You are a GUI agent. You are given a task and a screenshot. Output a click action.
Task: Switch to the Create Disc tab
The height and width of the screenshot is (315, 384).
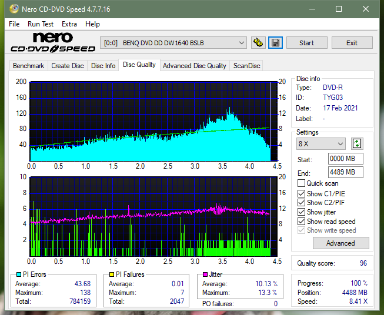tap(68, 66)
